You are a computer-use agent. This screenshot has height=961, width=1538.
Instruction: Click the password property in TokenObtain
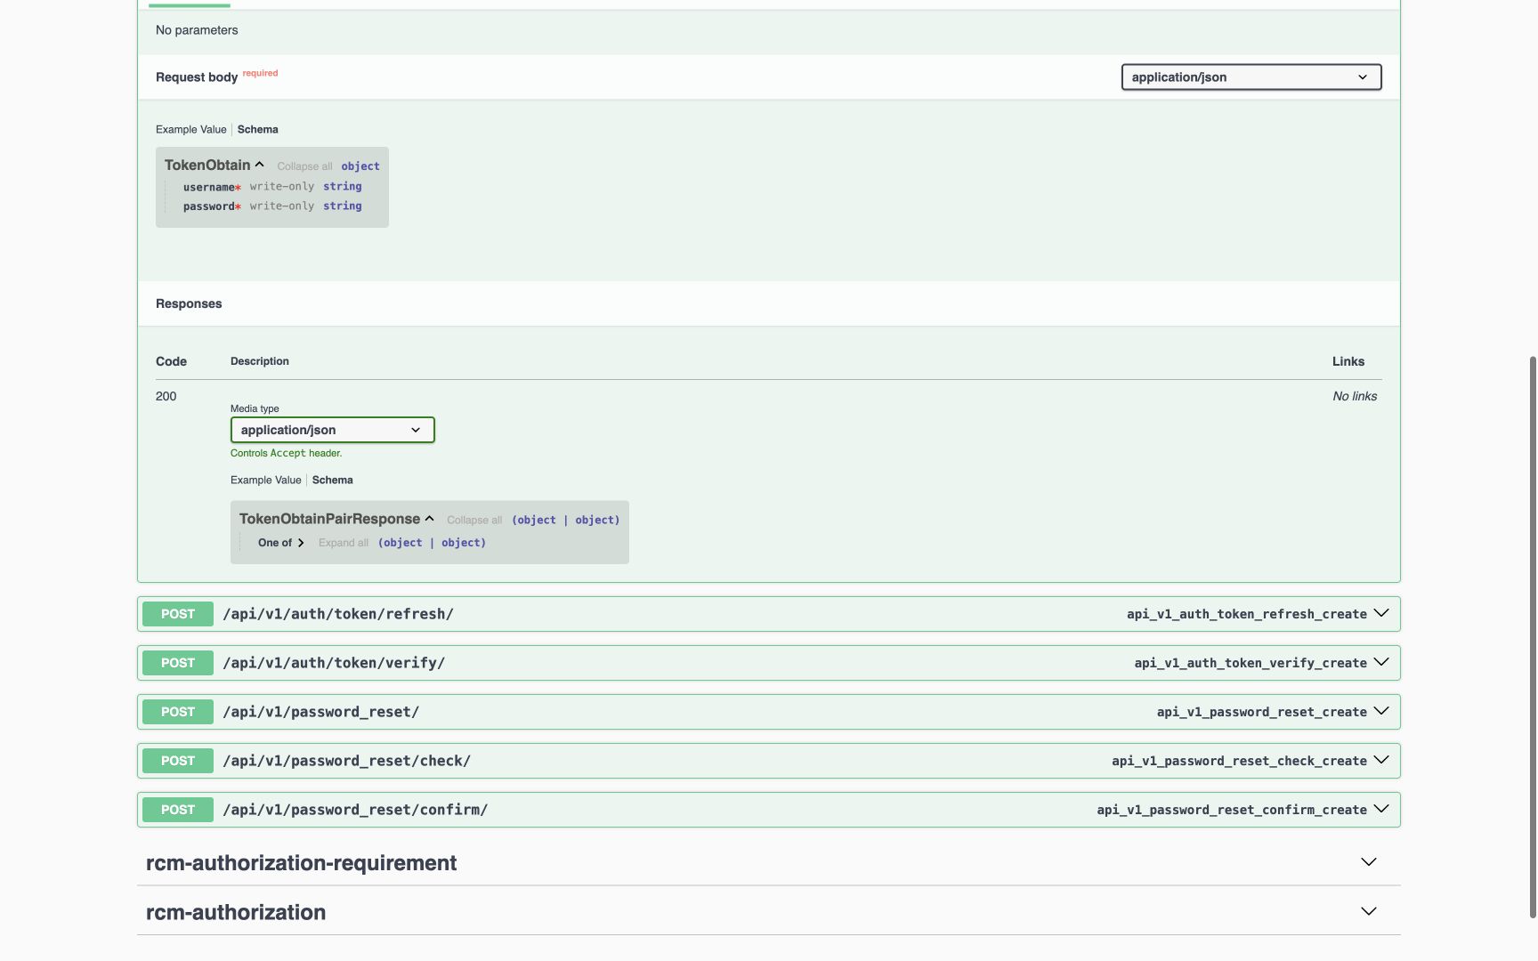click(x=212, y=206)
